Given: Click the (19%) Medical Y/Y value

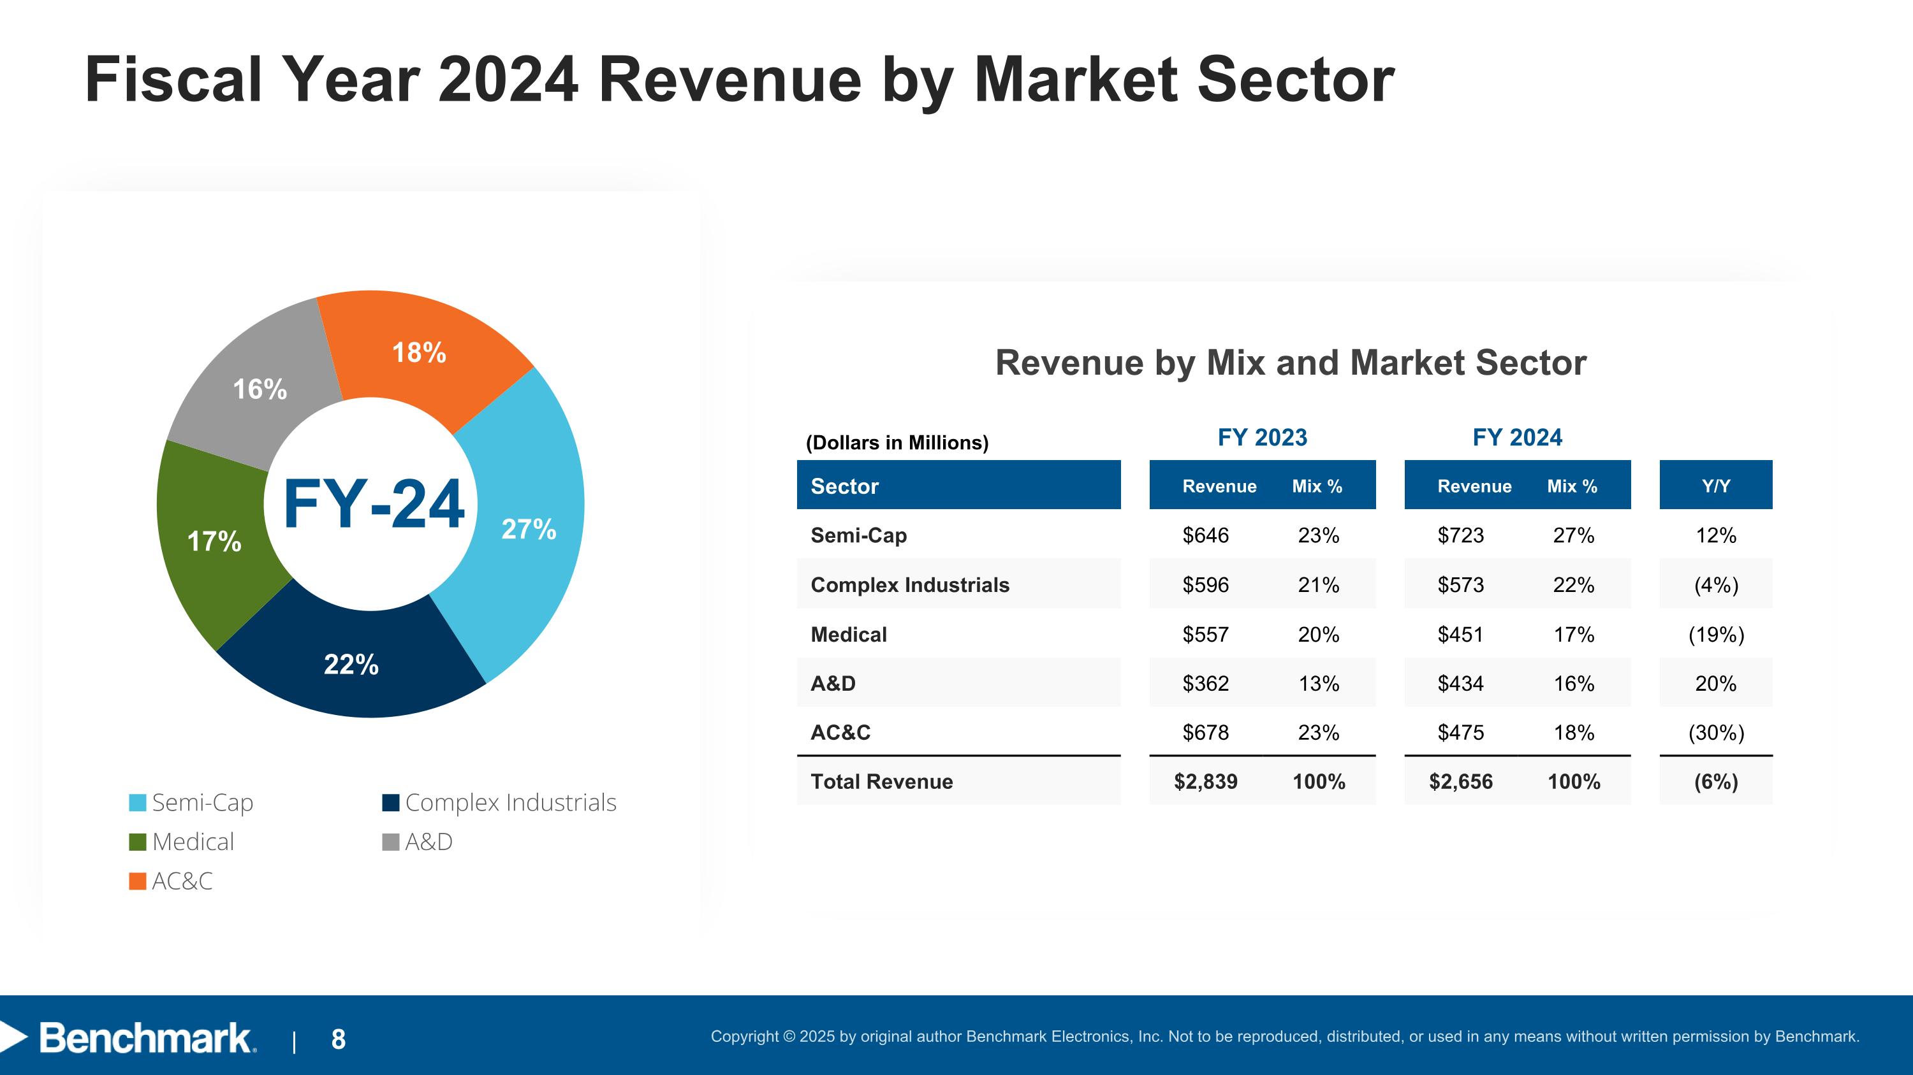Looking at the screenshot, I should click(1715, 635).
